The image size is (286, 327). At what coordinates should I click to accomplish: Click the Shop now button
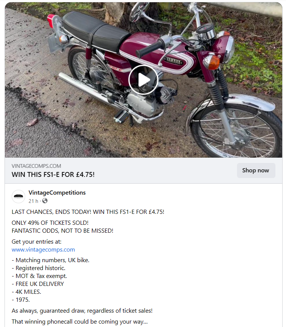(x=256, y=170)
